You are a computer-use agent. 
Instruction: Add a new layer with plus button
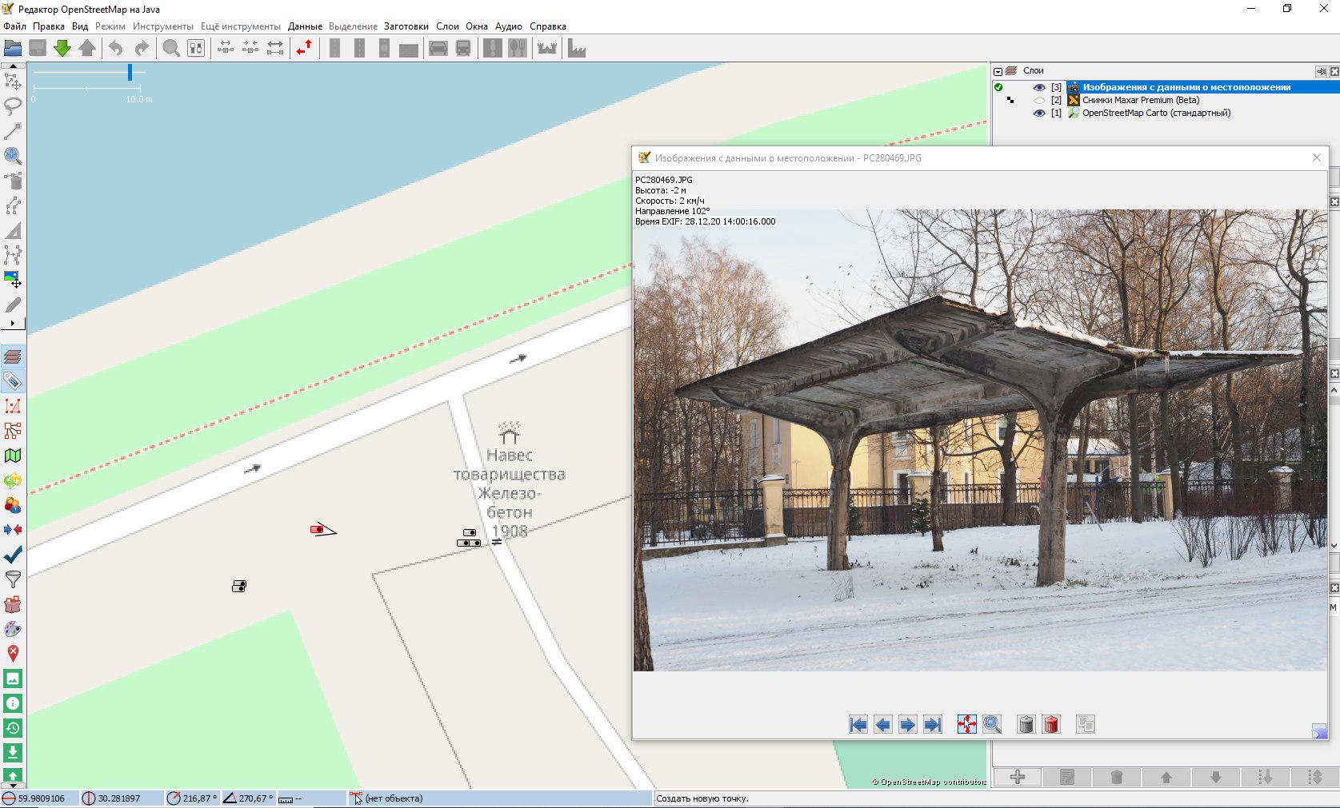[1018, 777]
